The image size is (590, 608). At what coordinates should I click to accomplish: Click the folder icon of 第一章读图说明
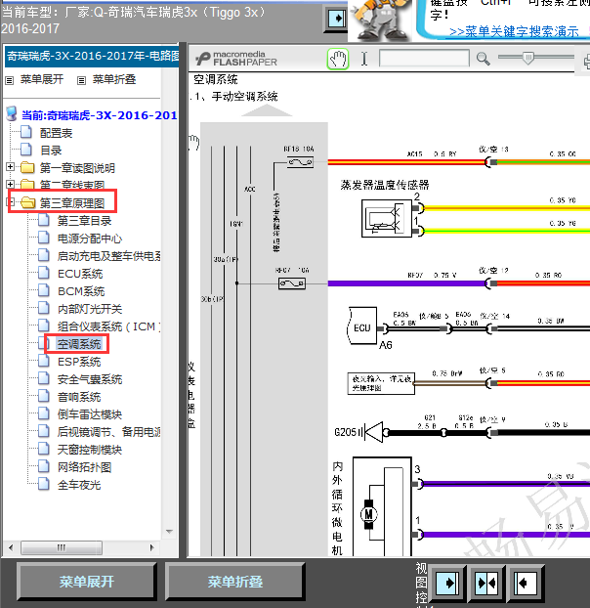27,167
